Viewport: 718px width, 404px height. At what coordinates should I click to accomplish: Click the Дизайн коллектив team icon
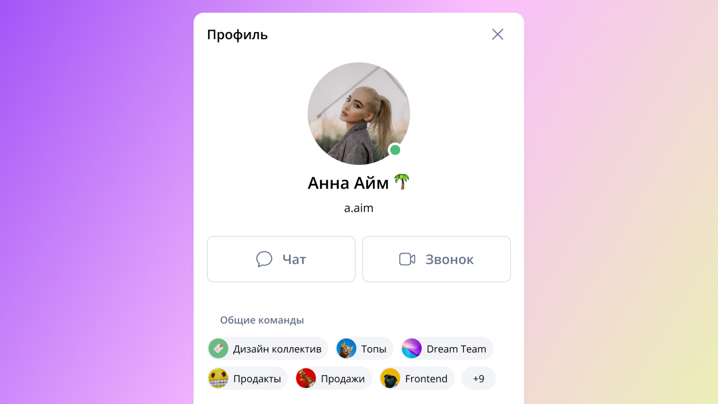click(x=218, y=349)
